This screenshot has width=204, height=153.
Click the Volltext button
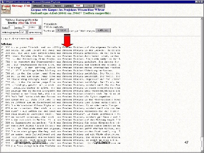(62, 30)
